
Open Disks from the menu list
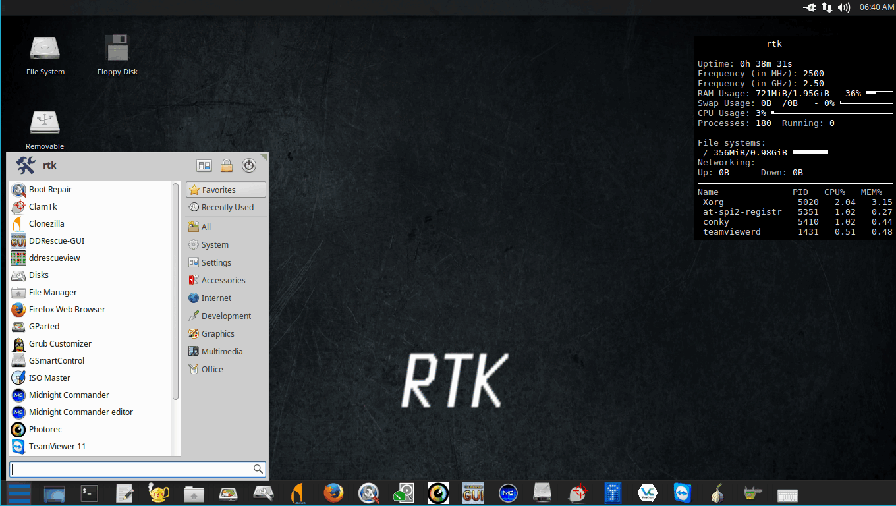(x=90, y=275)
